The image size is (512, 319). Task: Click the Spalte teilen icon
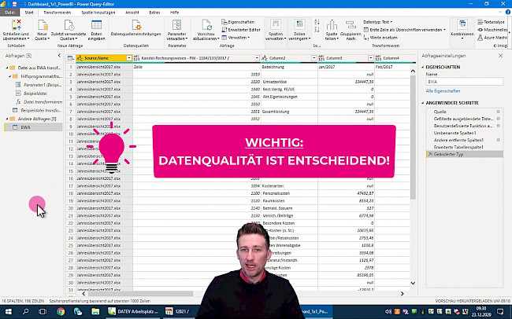tap(332, 25)
